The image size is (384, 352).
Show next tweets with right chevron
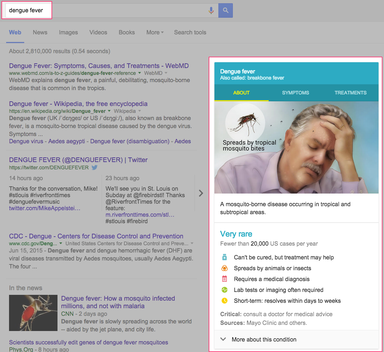201,193
